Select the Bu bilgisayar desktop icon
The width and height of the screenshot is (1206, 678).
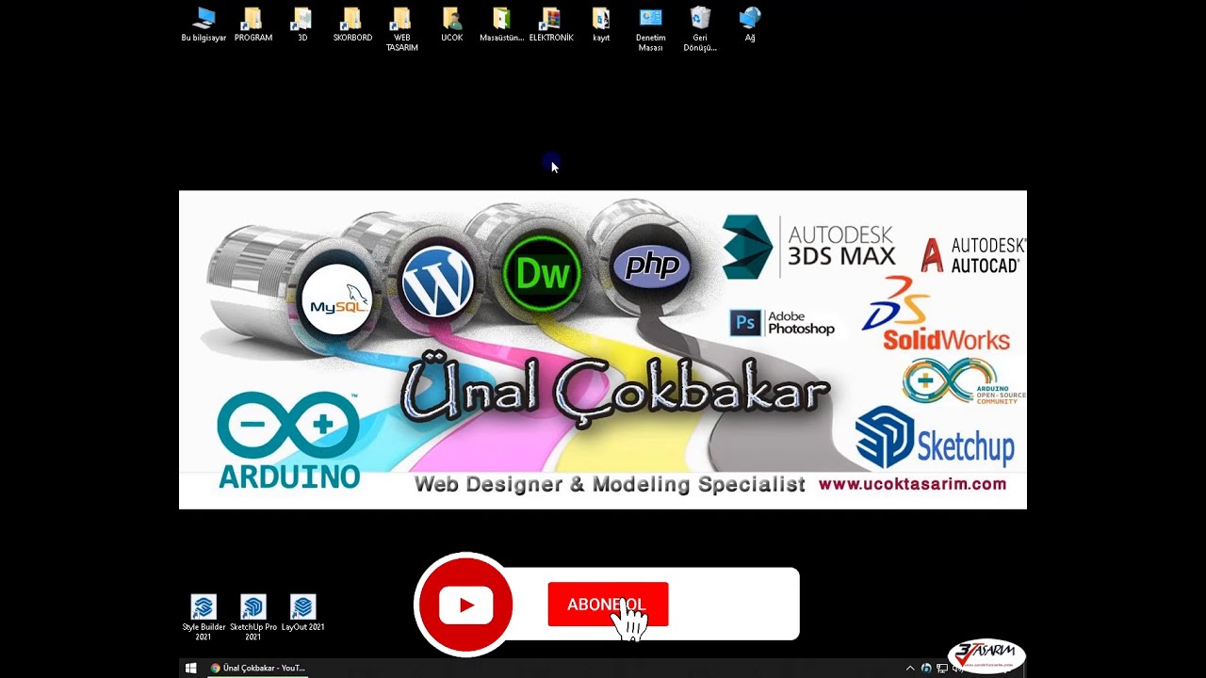point(204,24)
